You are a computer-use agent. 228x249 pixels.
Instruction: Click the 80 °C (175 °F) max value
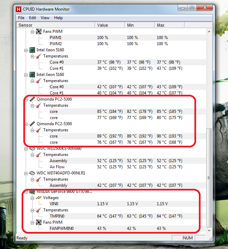(169, 118)
